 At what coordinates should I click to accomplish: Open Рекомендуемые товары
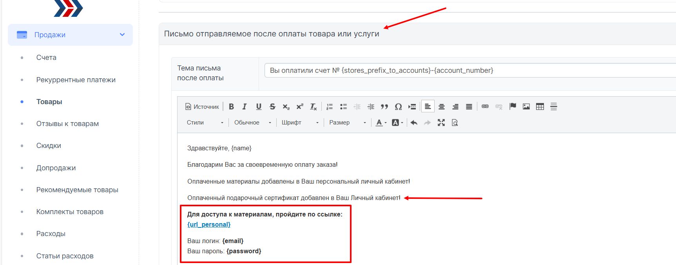[x=77, y=190]
